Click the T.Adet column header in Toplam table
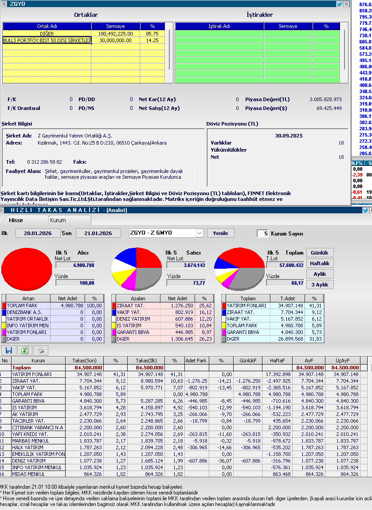Viewport: 372px width, 510px height. pyautogui.click(x=287, y=298)
